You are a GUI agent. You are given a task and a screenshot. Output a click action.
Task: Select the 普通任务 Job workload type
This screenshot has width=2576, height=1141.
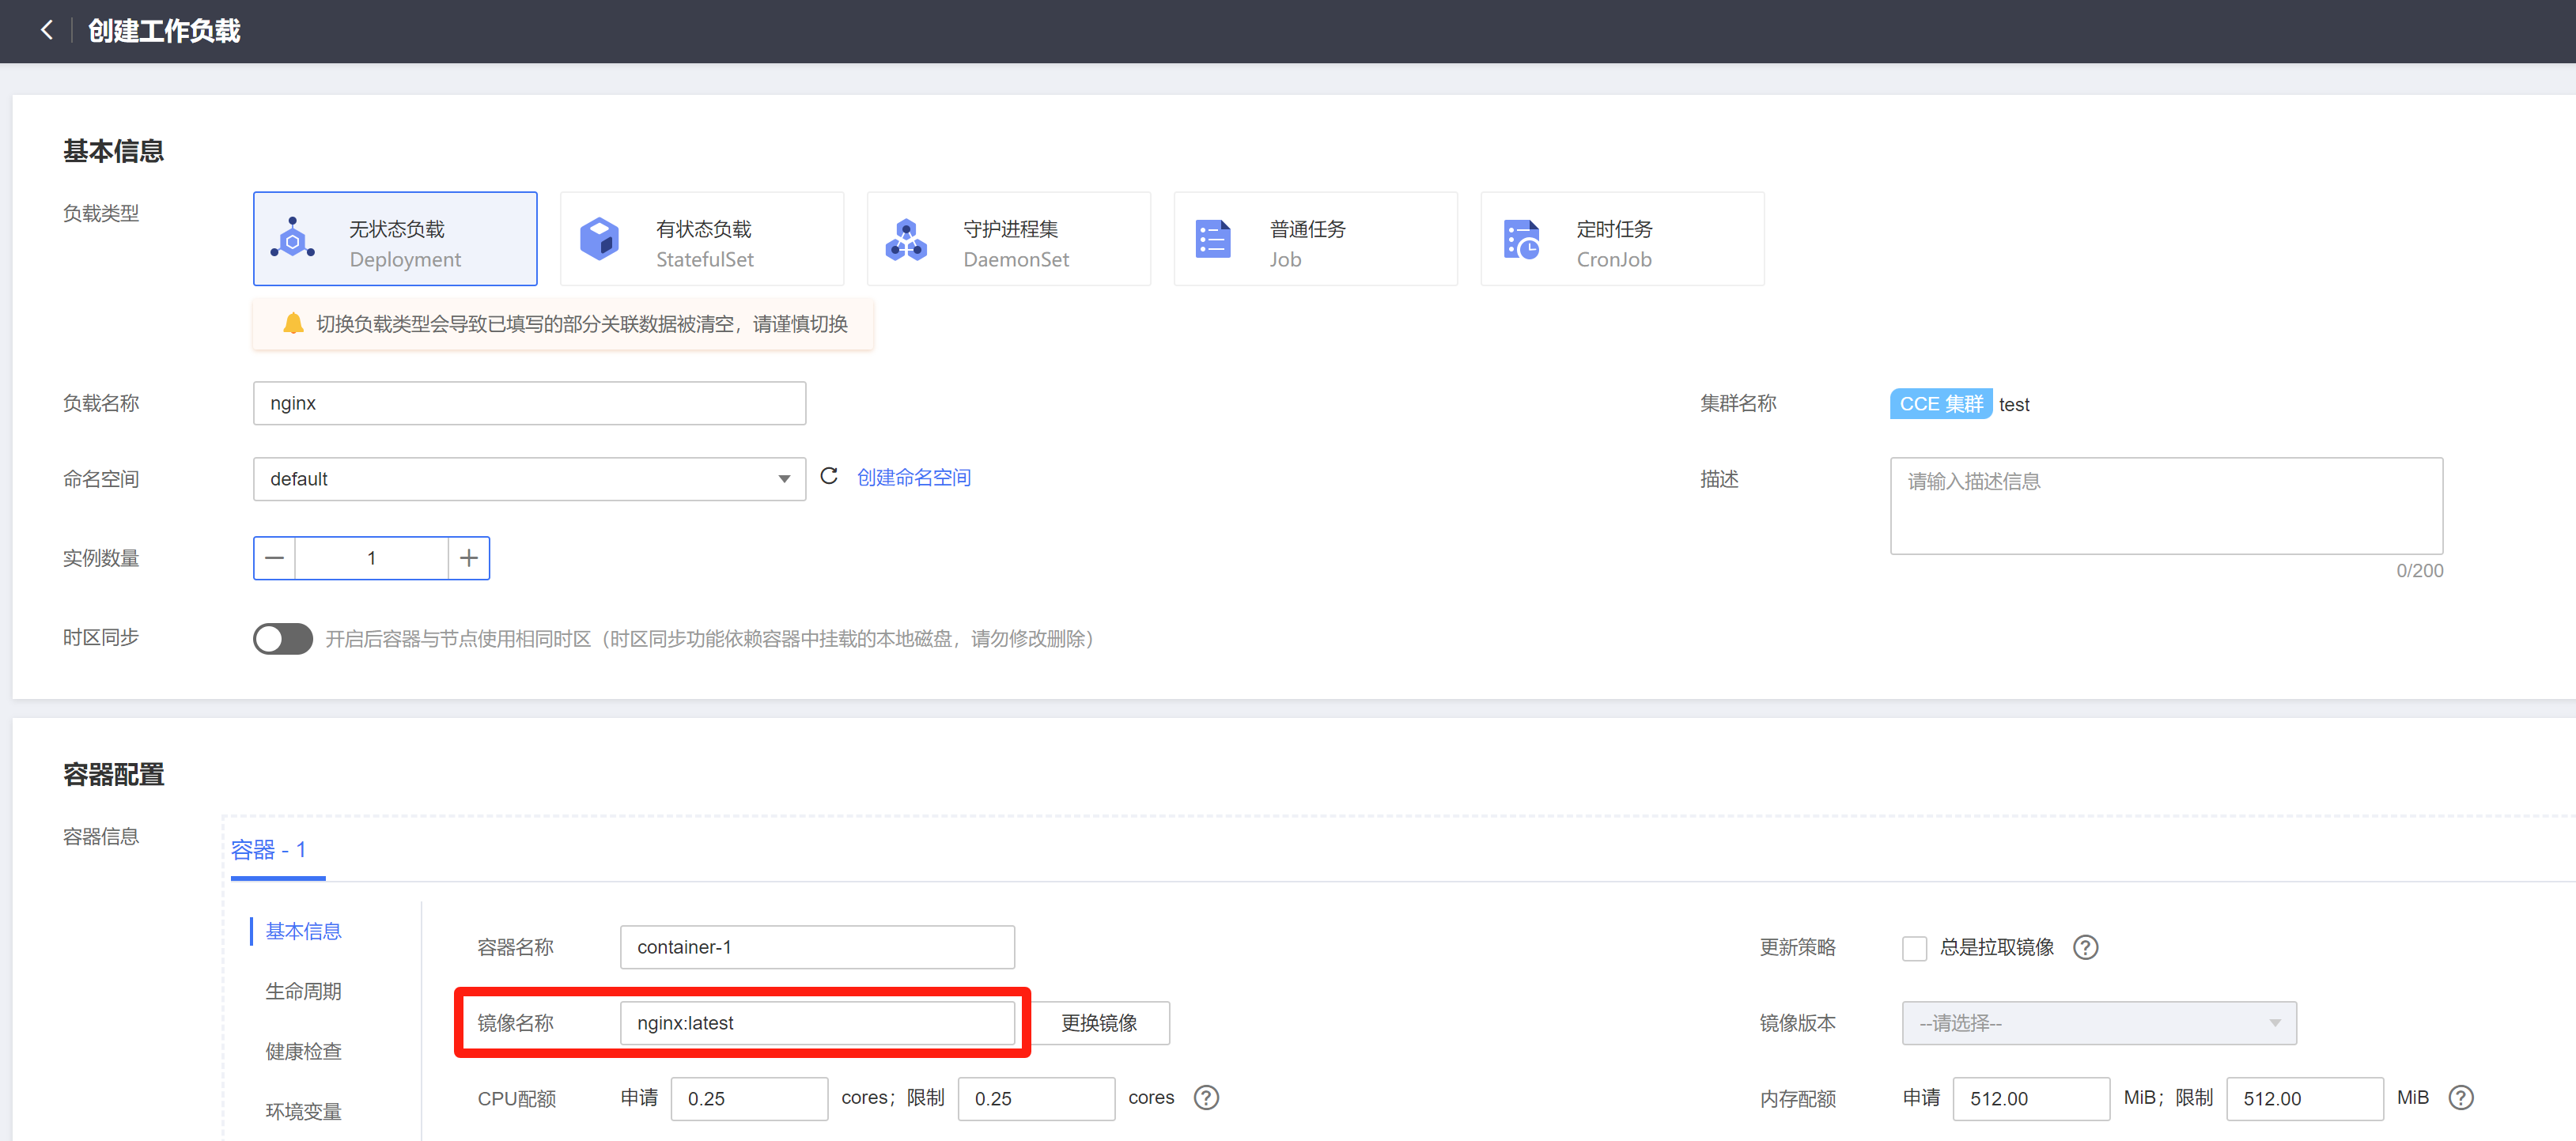click(1315, 238)
